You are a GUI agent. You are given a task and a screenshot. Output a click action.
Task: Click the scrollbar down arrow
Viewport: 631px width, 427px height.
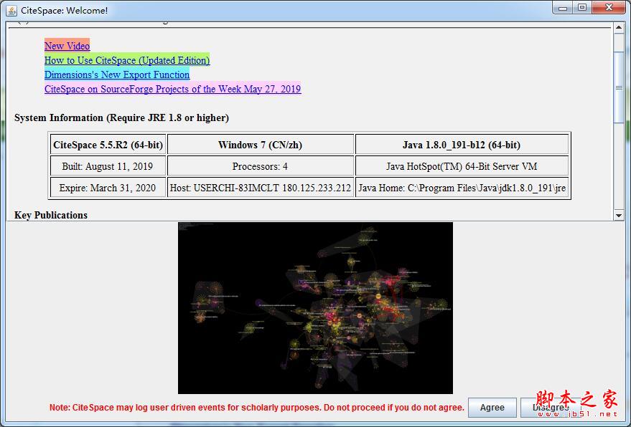[619, 216]
